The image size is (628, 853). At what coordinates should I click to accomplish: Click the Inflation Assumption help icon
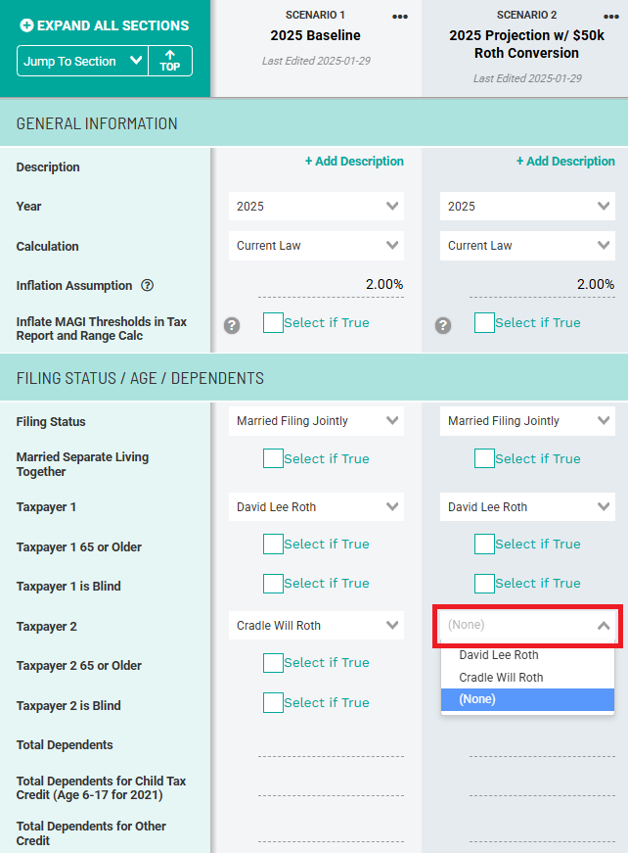148,286
